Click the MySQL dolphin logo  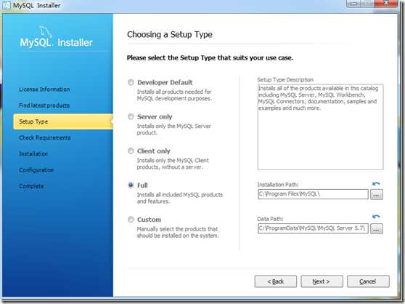pyautogui.click(x=46, y=32)
